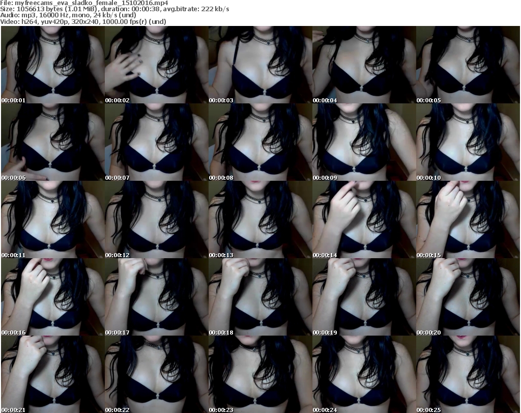Select the frame thumbnail stamped 00:00:25
The width and height of the screenshot is (521, 413).
[x=468, y=374]
